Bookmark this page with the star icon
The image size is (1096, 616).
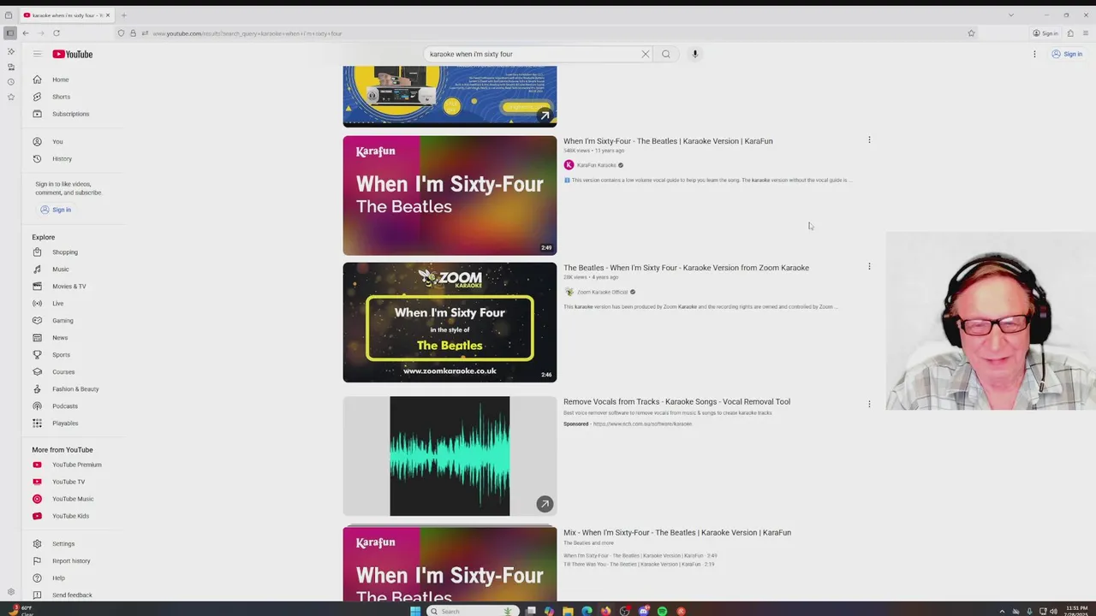point(971,33)
